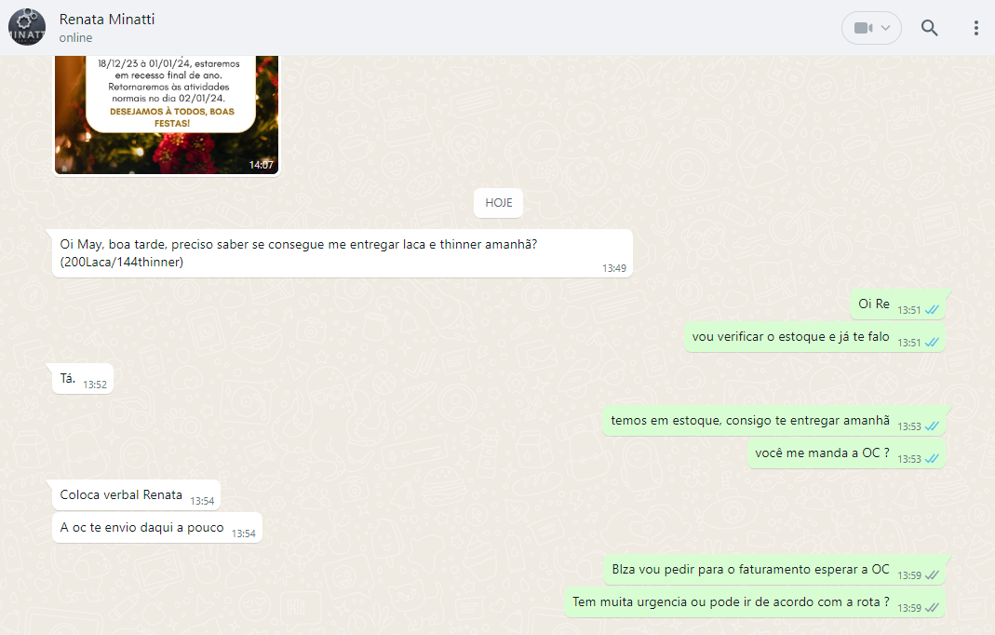Open the contact name Renata Minatti
This screenshot has height=635, width=995.
(x=107, y=19)
